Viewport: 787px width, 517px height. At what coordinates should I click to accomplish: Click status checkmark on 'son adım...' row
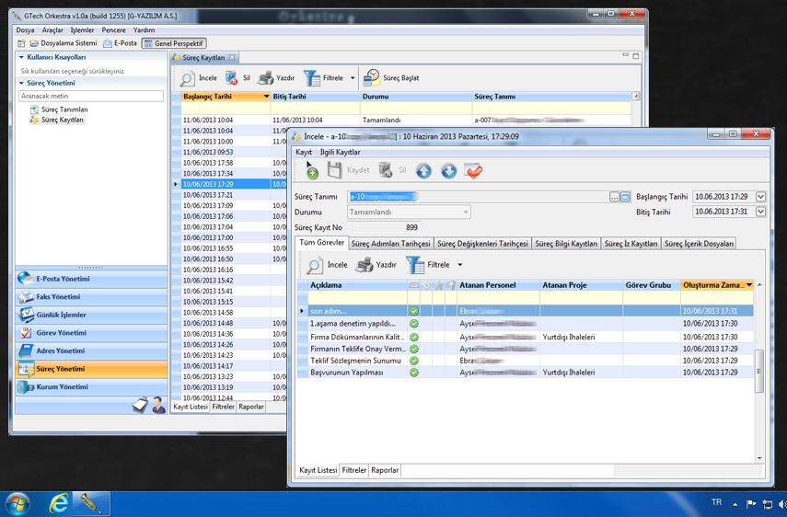pos(414,312)
